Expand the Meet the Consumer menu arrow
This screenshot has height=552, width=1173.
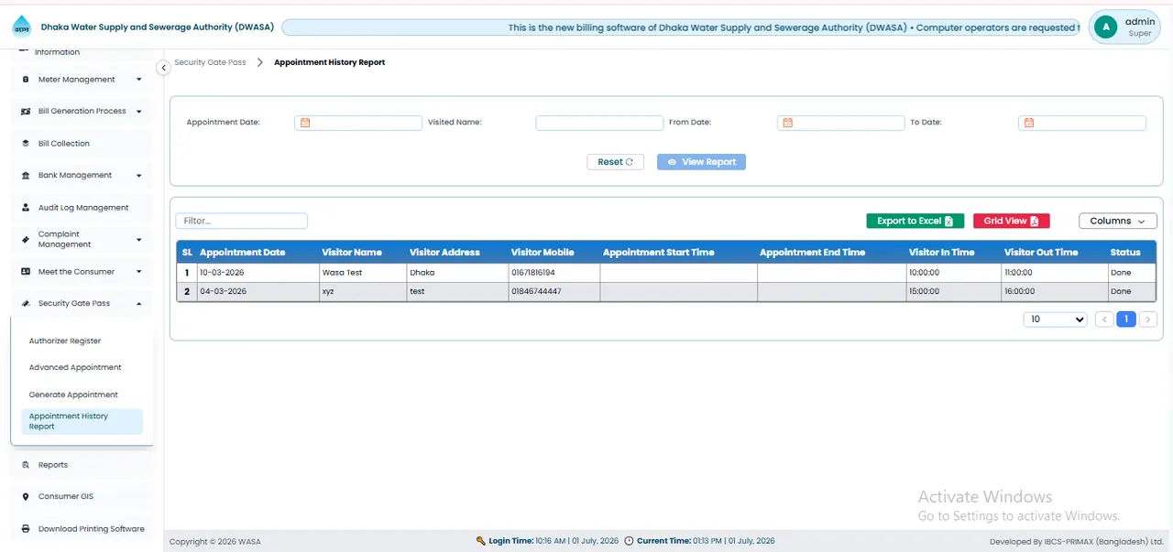pos(139,272)
